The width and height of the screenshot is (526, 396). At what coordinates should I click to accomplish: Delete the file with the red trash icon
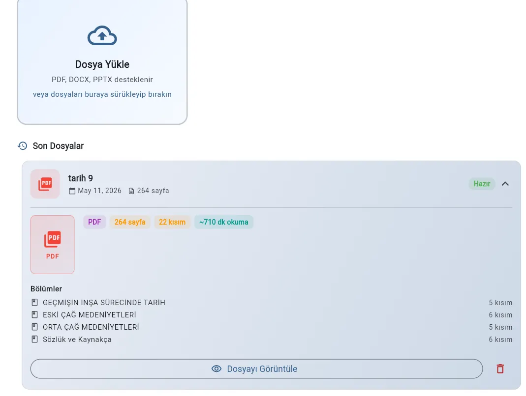pyautogui.click(x=500, y=369)
